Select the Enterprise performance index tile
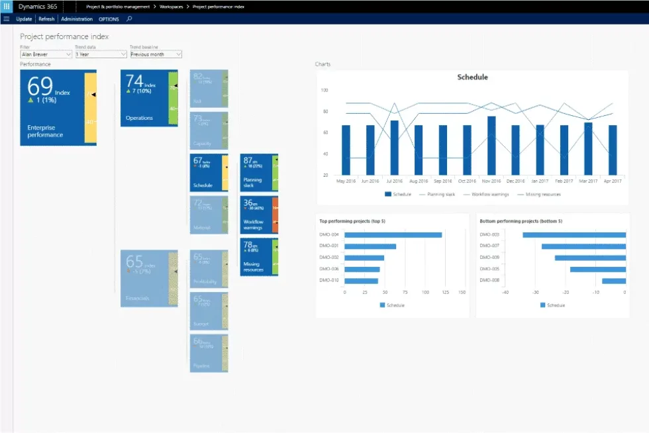649x433 pixels. point(52,107)
